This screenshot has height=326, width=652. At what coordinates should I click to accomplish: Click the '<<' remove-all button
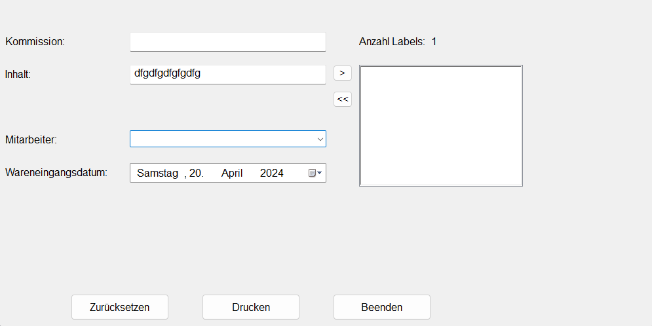tap(342, 100)
